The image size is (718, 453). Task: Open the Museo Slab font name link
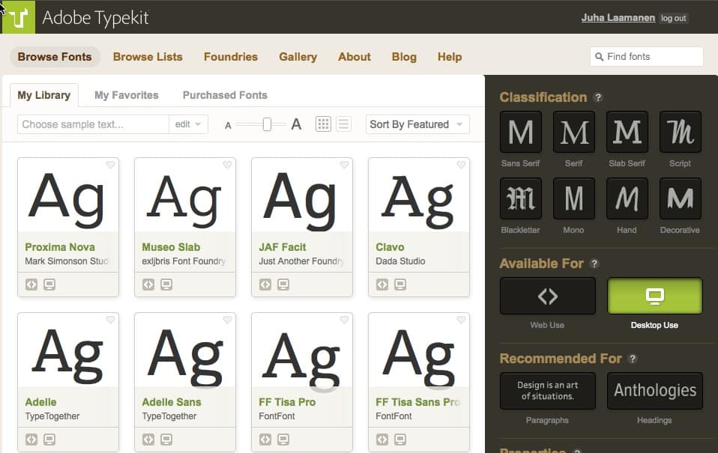coord(171,247)
